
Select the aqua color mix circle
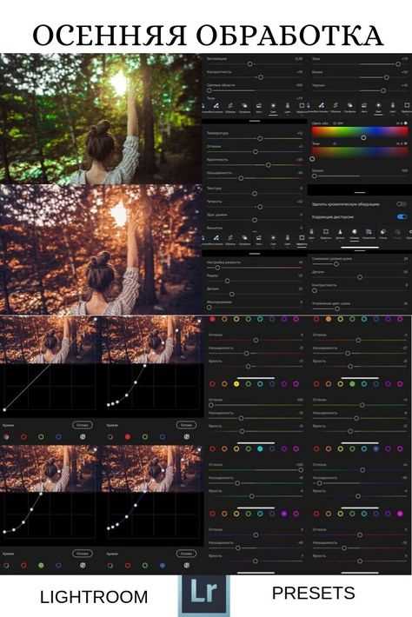[260, 448]
